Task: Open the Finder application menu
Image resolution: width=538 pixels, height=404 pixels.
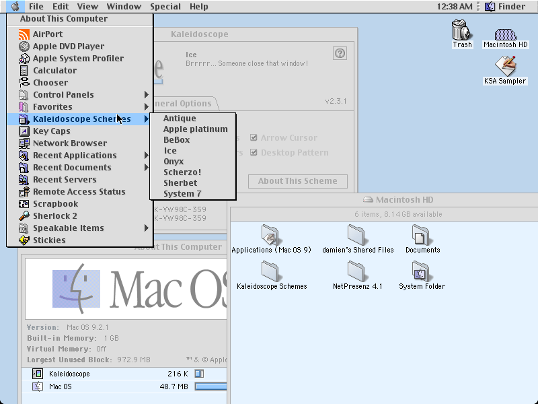Action: [x=505, y=7]
